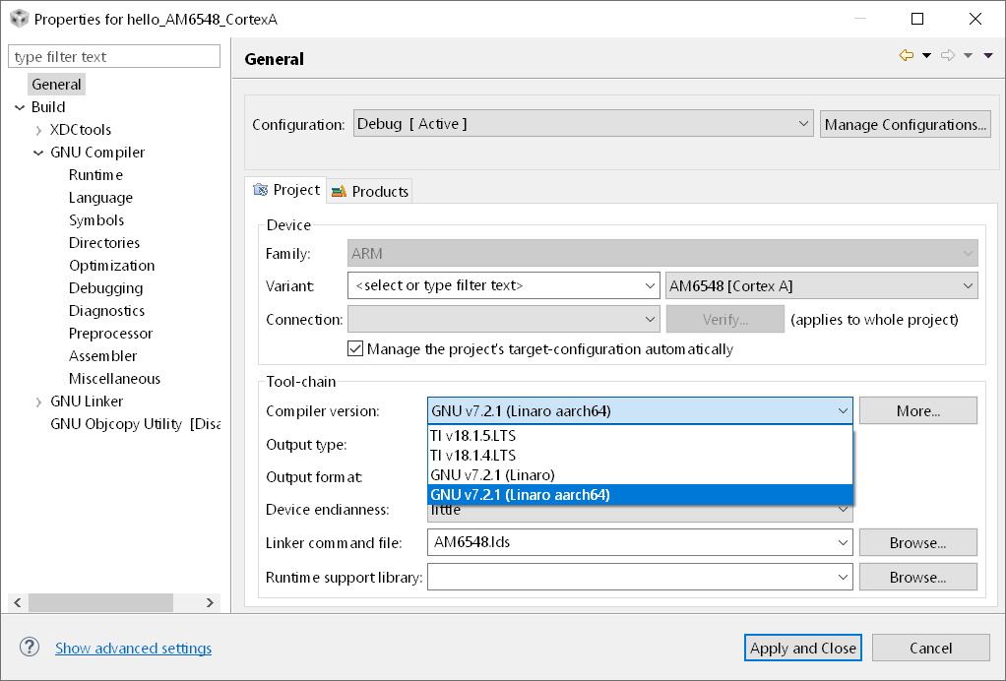1006x681 pixels.
Task: Expand the XDCtools tree node
Action: [38, 130]
